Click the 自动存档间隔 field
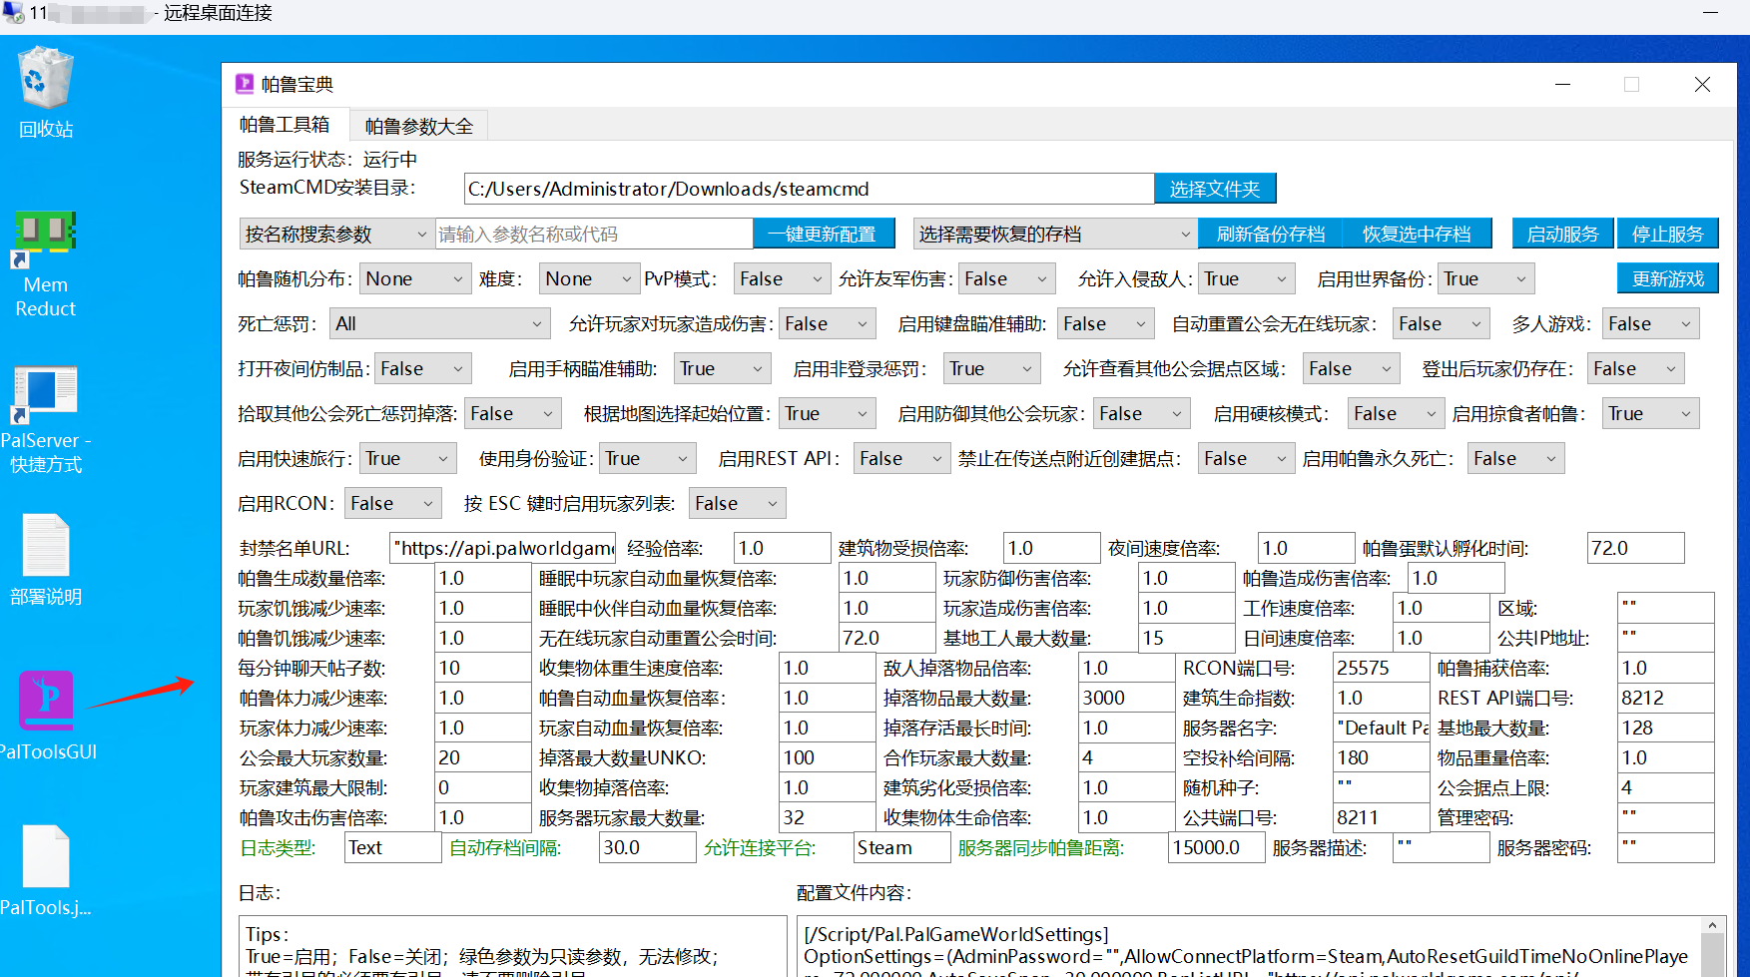The height and width of the screenshot is (977, 1750). (x=647, y=847)
